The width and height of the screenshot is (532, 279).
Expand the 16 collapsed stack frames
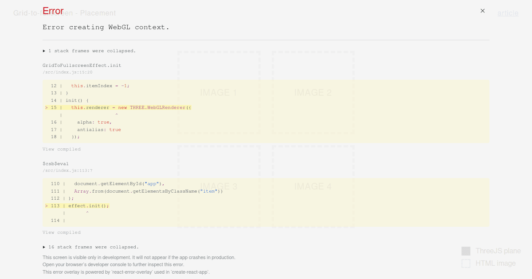tap(91, 247)
